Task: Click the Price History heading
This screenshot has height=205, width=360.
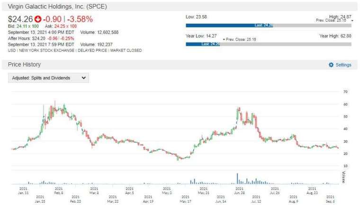Action: [x=24, y=65]
